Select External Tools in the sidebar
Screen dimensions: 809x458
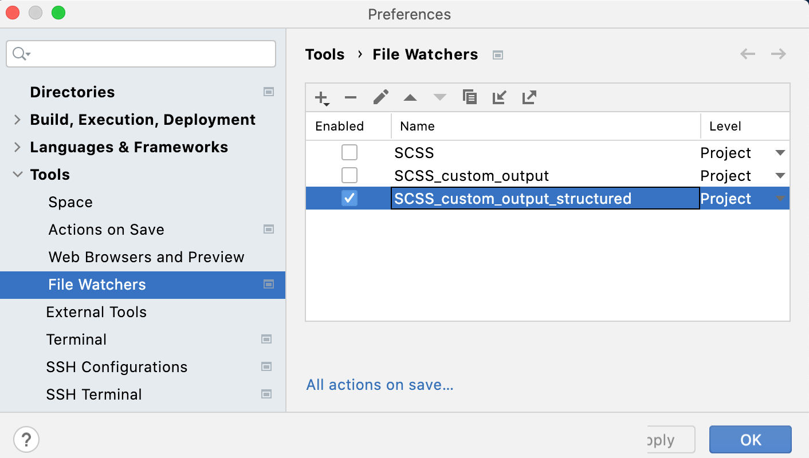[96, 312]
